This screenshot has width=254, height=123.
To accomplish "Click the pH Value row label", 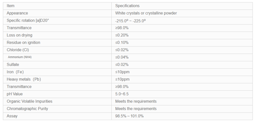I will click(x=14, y=94).
